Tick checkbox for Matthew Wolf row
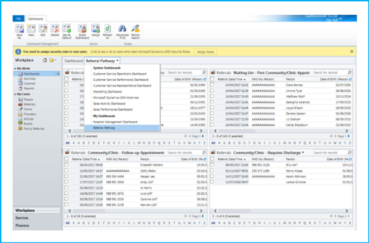This screenshot has height=243, width=369. tap(212, 97)
